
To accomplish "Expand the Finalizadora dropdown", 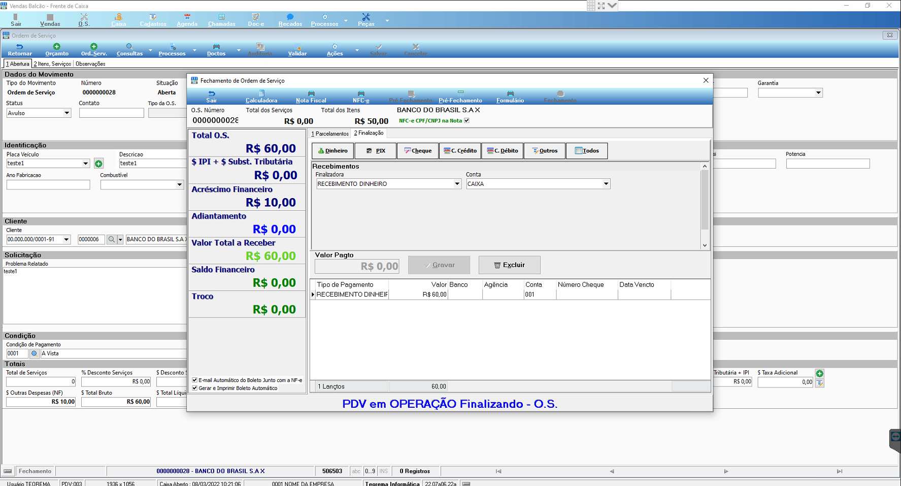I will click(x=457, y=184).
